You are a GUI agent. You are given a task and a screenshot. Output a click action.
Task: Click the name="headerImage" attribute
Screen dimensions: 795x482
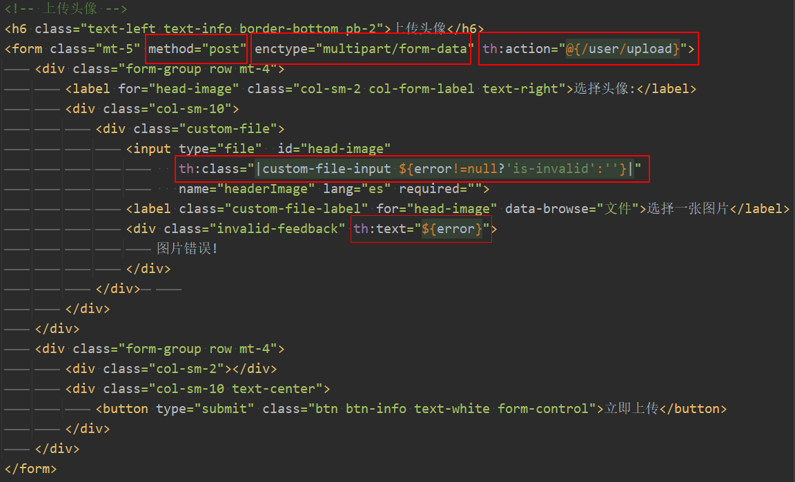(247, 189)
